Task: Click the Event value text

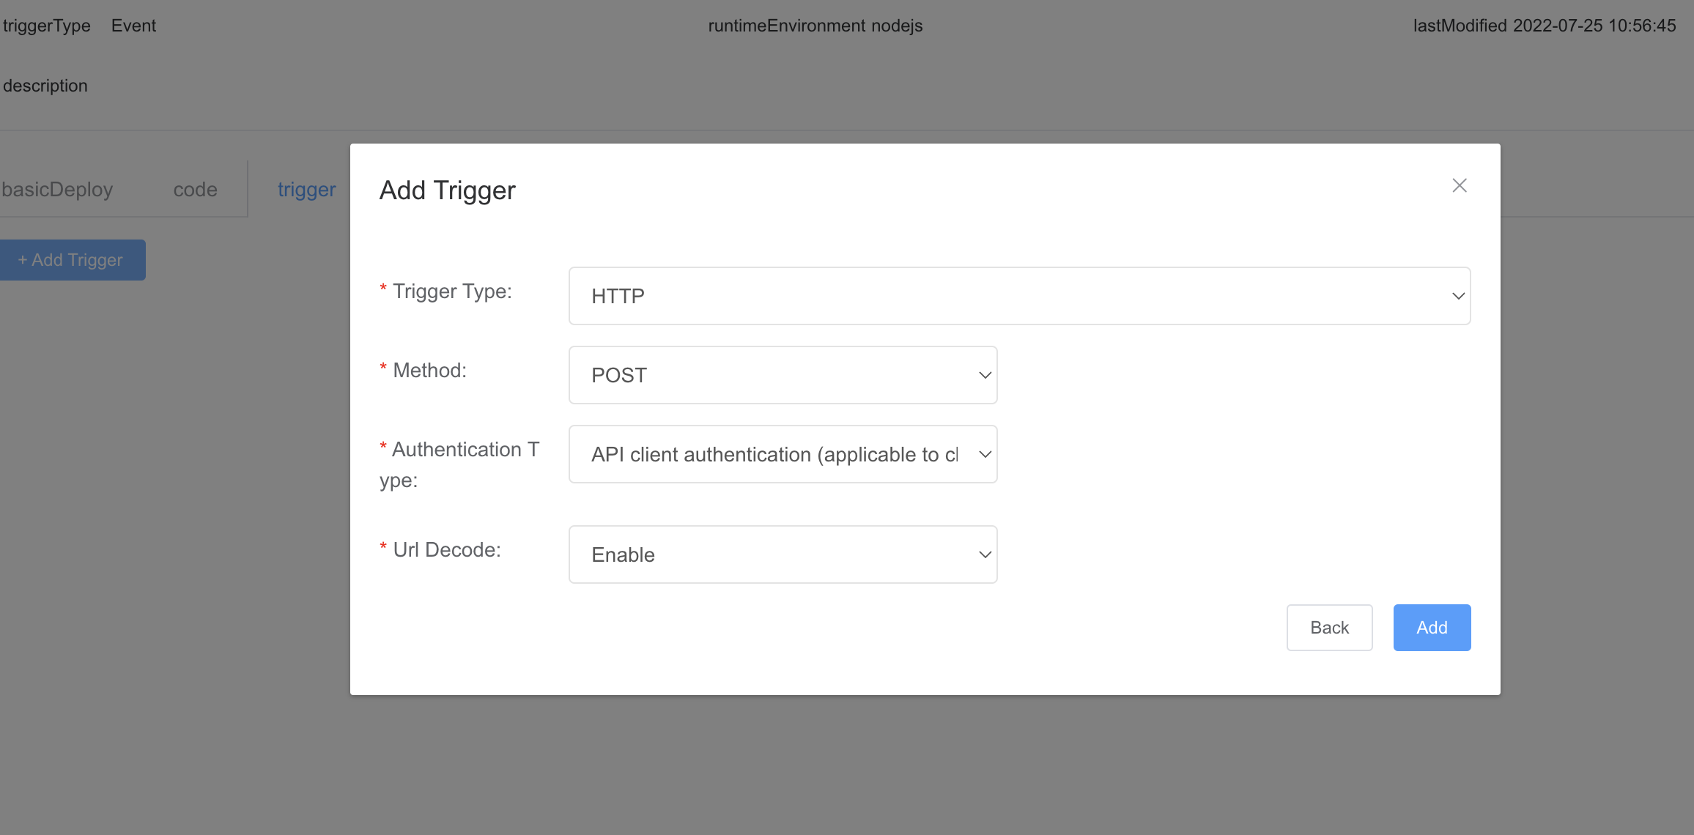Action: coord(133,26)
